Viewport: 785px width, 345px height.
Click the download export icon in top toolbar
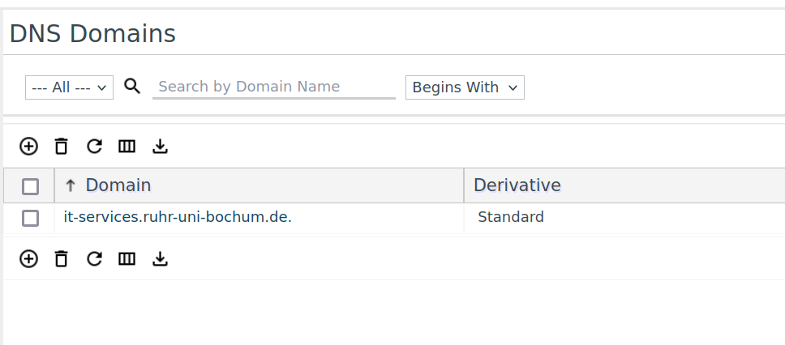coord(160,146)
